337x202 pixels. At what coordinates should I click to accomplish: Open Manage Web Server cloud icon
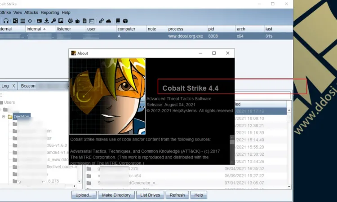109,21
